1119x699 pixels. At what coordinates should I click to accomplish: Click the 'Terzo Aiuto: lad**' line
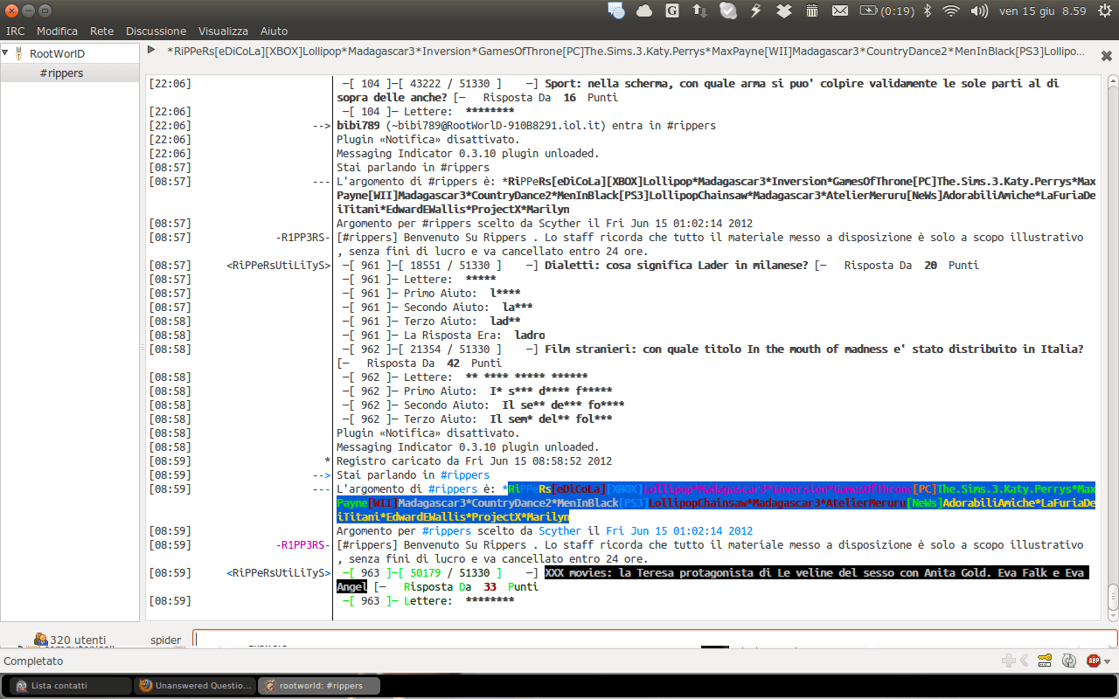pyautogui.click(x=431, y=322)
